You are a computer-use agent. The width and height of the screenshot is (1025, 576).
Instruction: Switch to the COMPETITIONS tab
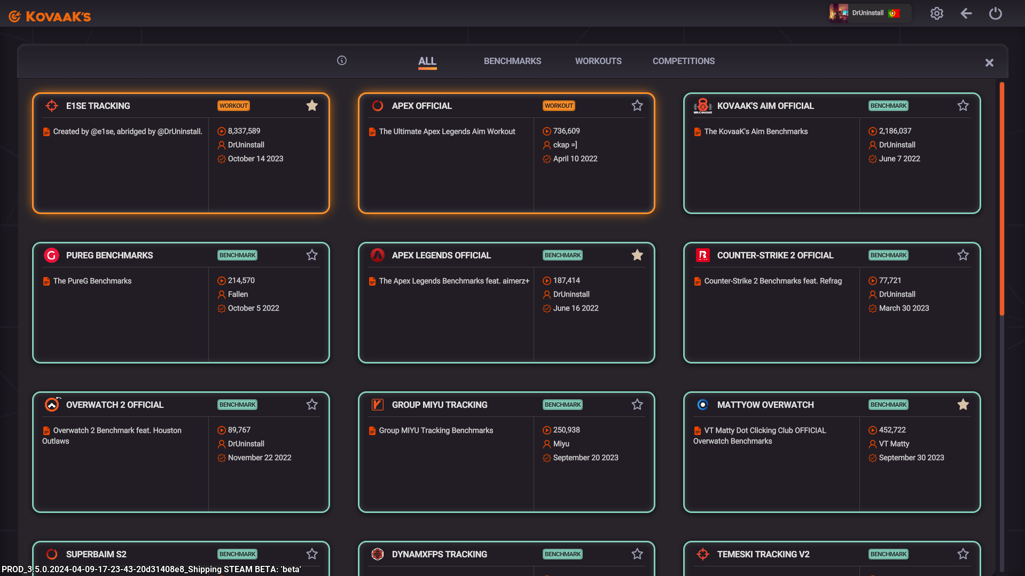pyautogui.click(x=683, y=61)
